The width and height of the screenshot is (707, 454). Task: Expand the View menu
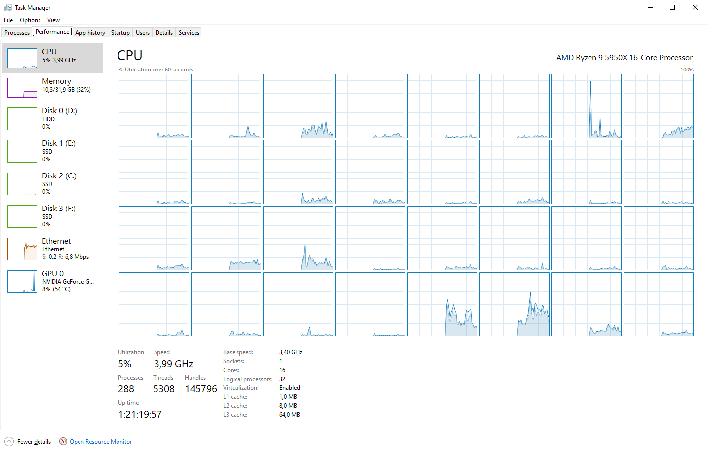pyautogui.click(x=53, y=20)
